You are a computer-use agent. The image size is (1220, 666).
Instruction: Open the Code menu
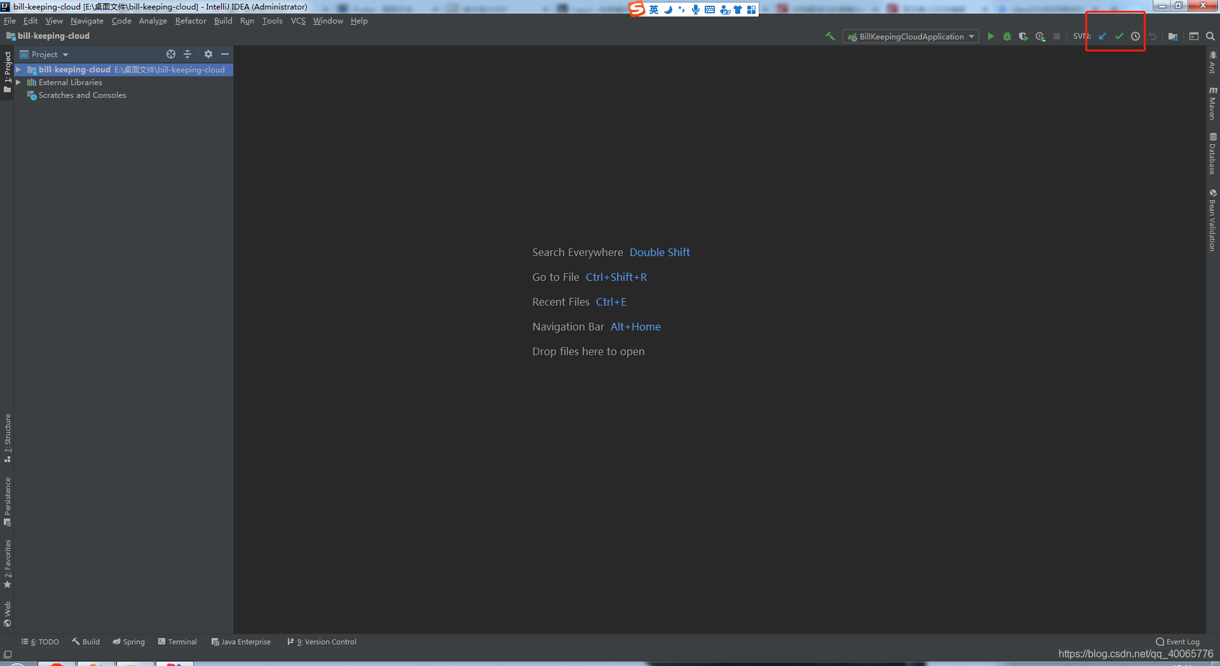(x=121, y=20)
